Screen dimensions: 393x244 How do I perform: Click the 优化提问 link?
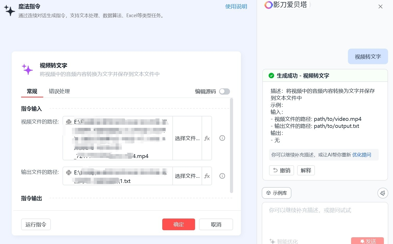362,155
